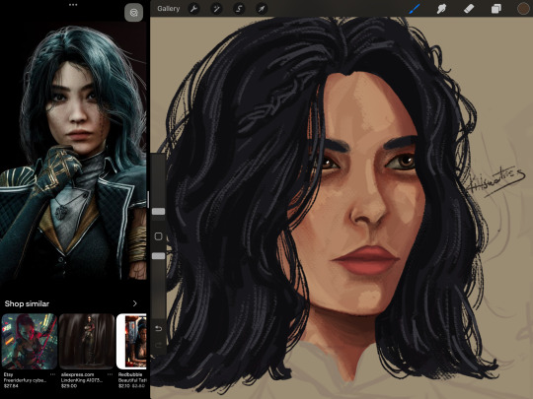
Task: Open the Shop similar section heading
Action: coord(27,303)
